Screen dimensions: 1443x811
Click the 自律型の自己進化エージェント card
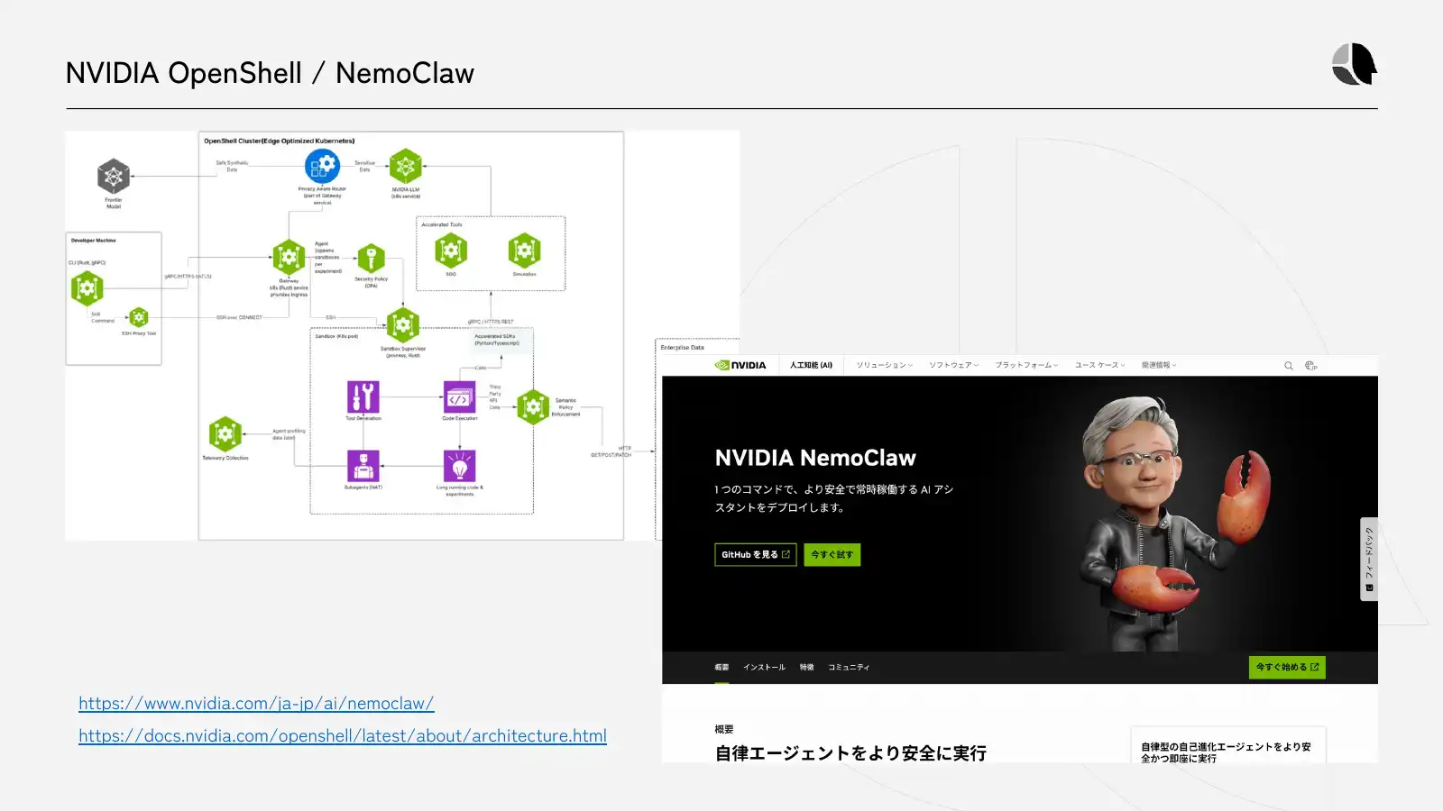point(1227,746)
